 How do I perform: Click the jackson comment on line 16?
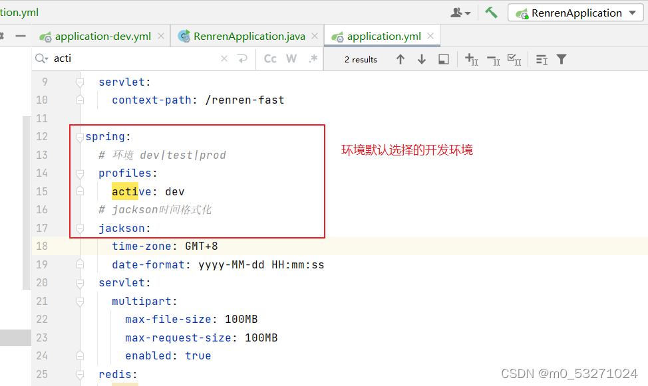pos(155,210)
